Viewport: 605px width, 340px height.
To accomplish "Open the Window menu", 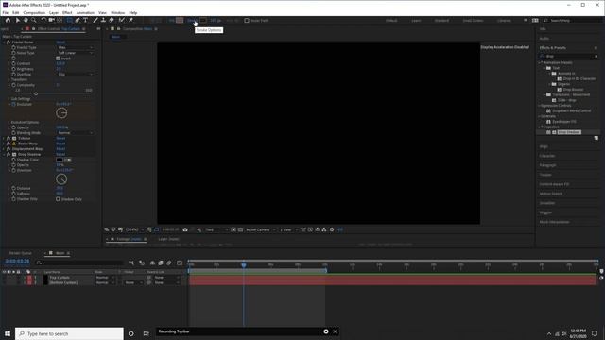I will pyautogui.click(x=117, y=12).
